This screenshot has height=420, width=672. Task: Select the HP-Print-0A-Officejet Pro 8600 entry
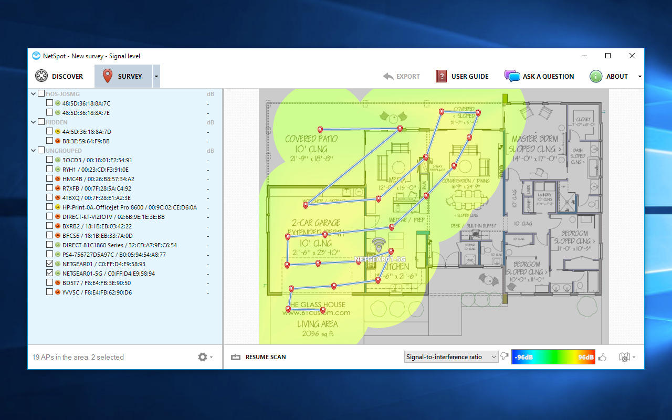(x=125, y=207)
